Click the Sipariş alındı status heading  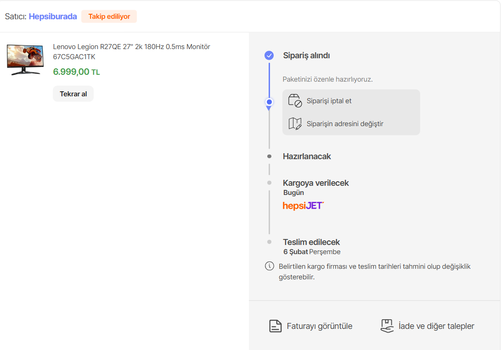[306, 56]
